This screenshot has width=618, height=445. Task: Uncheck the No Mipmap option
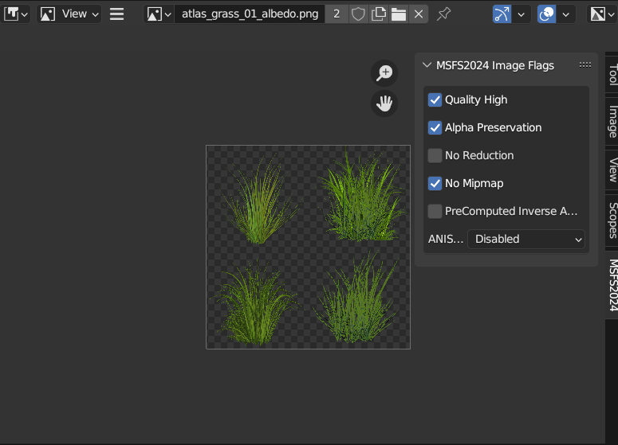(x=435, y=183)
